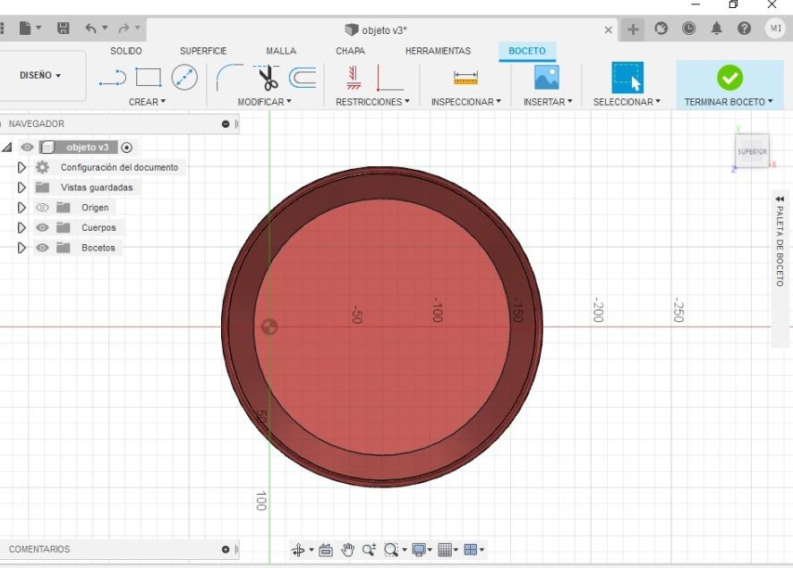Open Grid and snaps settings

click(445, 550)
